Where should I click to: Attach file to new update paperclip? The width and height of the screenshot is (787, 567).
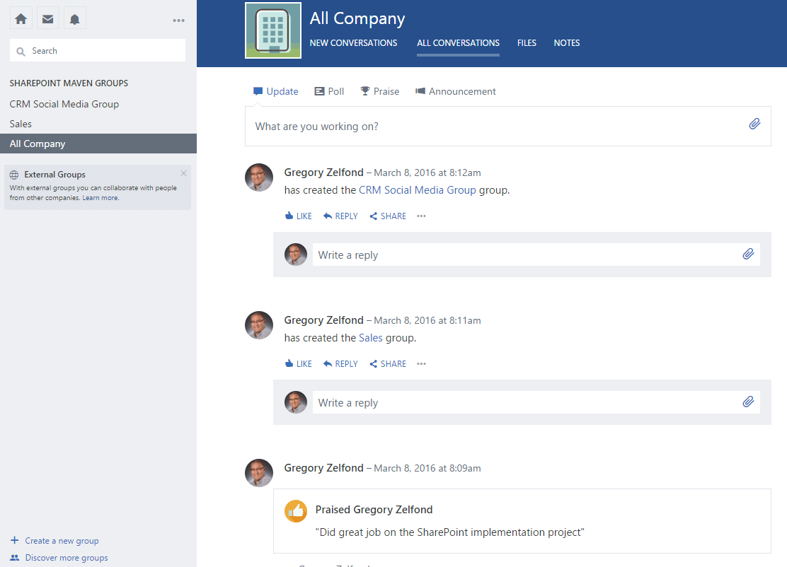tap(754, 124)
